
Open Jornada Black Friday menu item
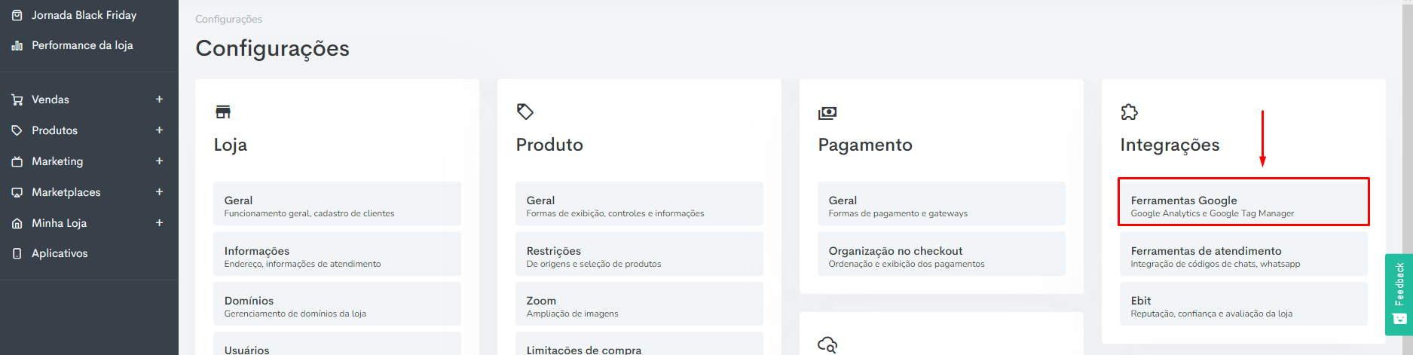[84, 15]
